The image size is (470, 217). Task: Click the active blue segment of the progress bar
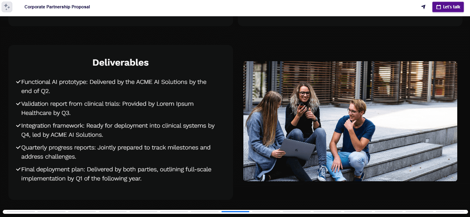click(235, 211)
